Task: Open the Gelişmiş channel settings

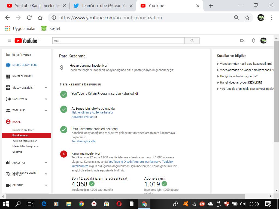Action: [17, 152]
